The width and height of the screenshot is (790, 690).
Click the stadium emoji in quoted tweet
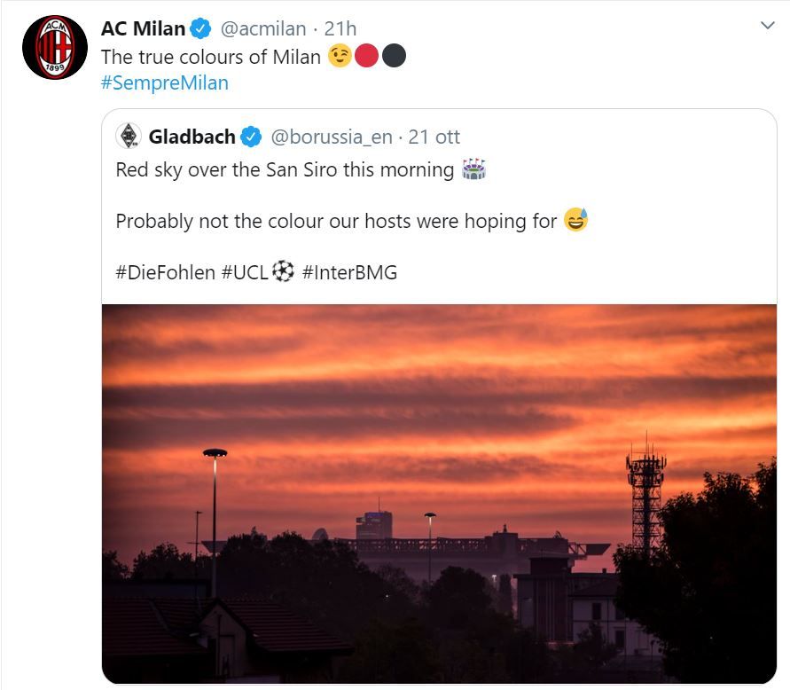pos(473,169)
